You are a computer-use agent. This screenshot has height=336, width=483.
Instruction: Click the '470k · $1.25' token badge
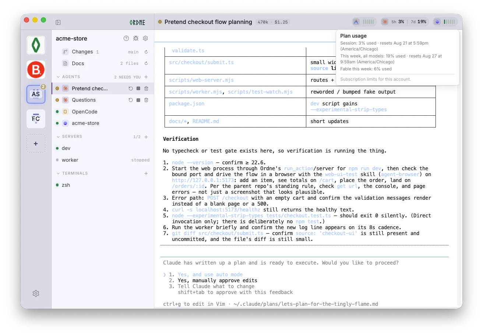pyautogui.click(x=273, y=22)
